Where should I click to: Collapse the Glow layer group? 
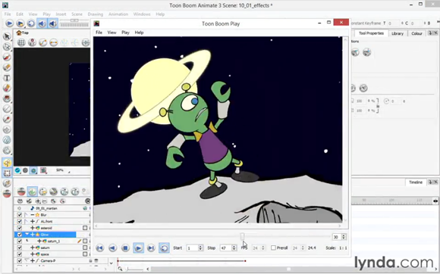(27, 234)
